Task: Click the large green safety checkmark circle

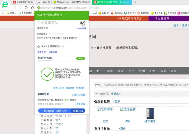Action: coord(47,74)
